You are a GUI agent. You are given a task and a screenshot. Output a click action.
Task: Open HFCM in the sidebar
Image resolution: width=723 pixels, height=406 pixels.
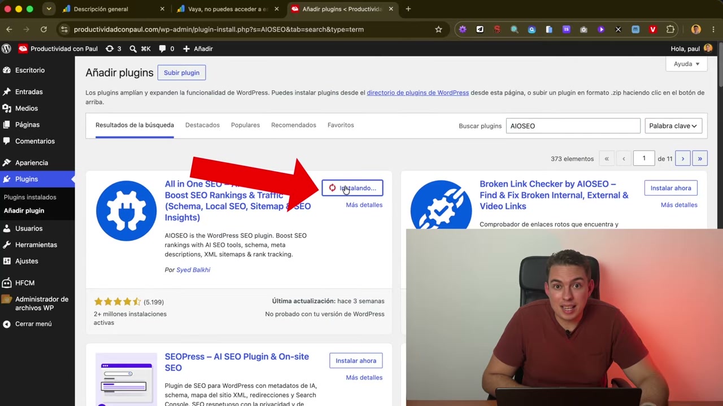click(25, 283)
